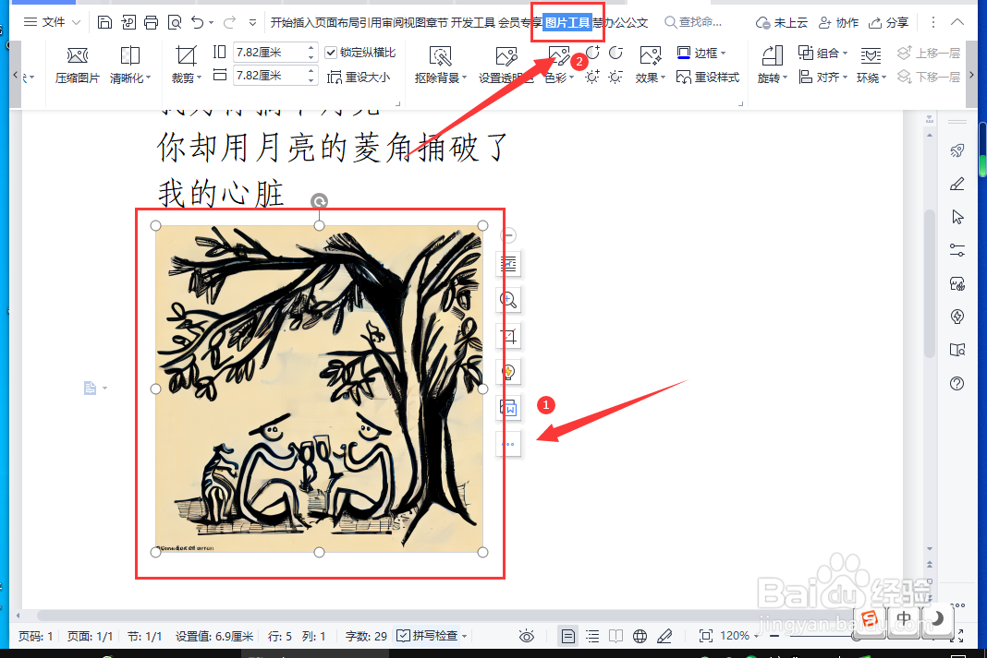This screenshot has width=987, height=658.
Task: Switch to web layout view in status bar
Action: tap(640, 636)
